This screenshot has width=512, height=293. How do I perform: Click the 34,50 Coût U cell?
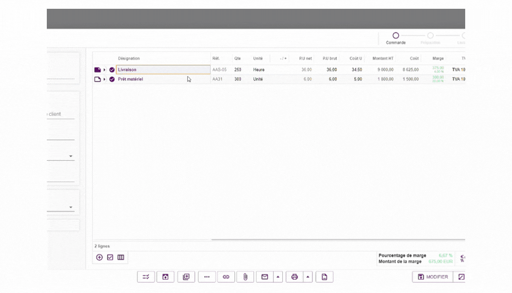pos(357,70)
